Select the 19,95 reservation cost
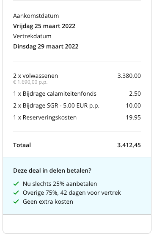This screenshot has width=154, height=236. point(133,117)
